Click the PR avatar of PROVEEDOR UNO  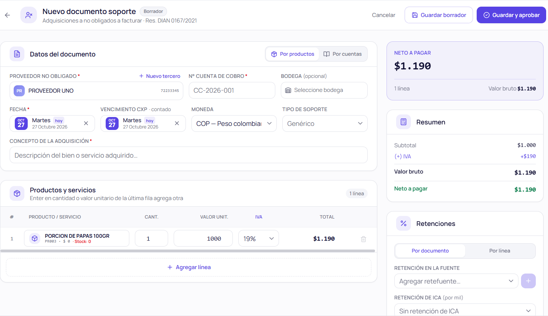click(x=19, y=91)
